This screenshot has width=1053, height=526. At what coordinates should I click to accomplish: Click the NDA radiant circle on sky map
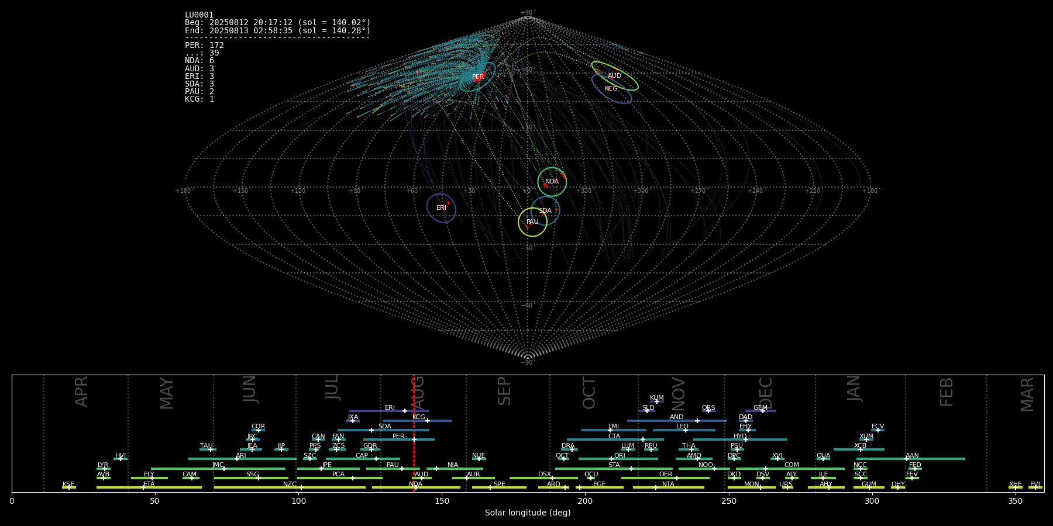coord(552,181)
